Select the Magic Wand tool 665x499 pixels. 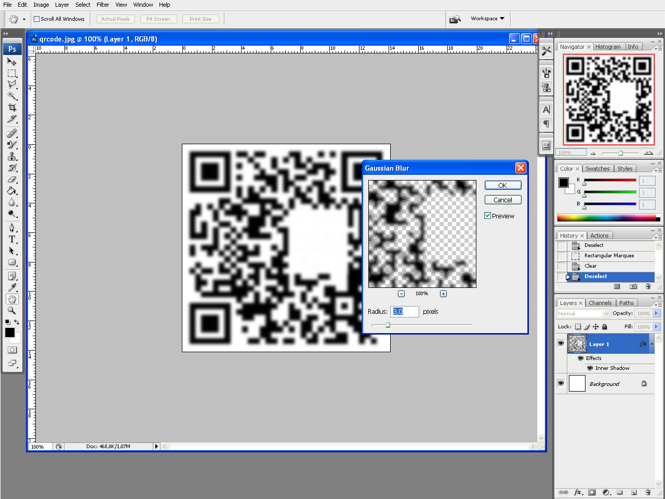coord(12,96)
